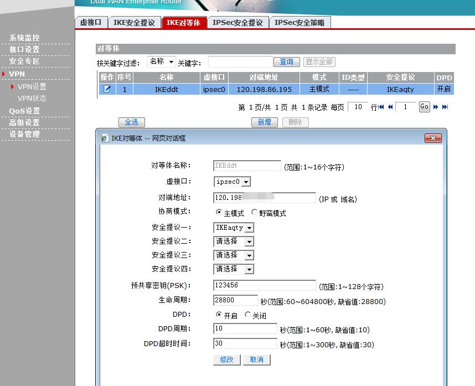Select 主模式 negotiation mode

click(x=219, y=212)
